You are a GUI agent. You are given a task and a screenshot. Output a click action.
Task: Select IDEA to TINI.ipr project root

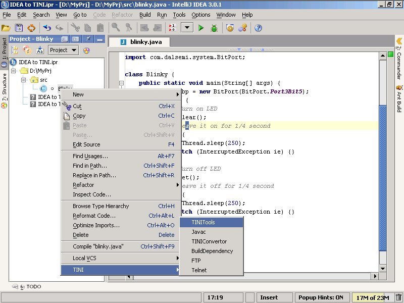pos(38,62)
